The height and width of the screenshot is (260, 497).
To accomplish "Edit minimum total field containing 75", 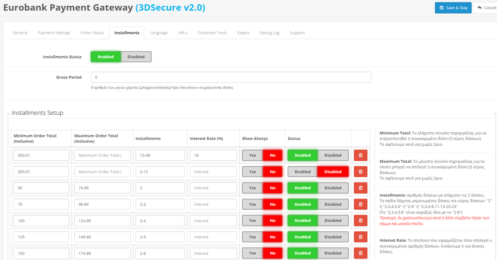I will [x=41, y=204].
